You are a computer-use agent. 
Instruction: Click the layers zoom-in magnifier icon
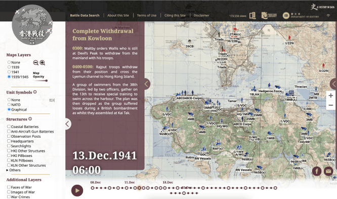(43, 63)
